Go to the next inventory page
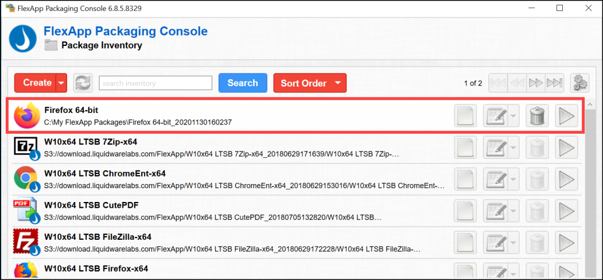 point(535,83)
